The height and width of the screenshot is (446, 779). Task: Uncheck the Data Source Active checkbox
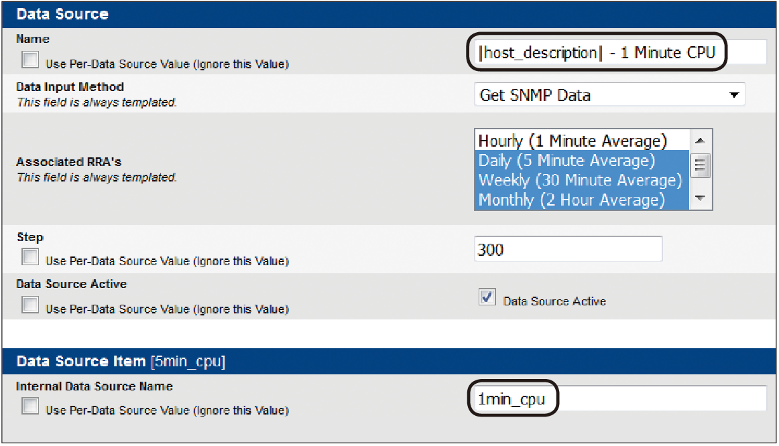coord(487,297)
